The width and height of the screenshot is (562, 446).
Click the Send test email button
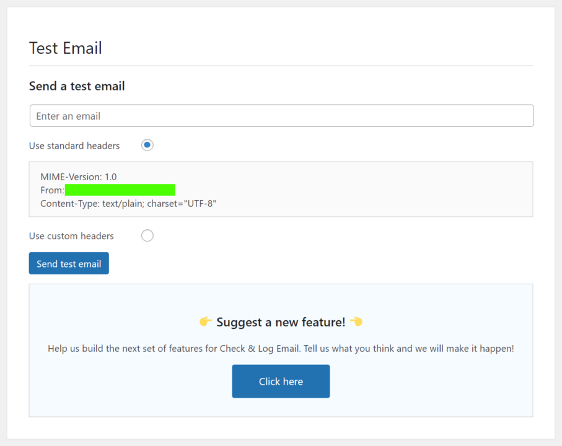(68, 263)
